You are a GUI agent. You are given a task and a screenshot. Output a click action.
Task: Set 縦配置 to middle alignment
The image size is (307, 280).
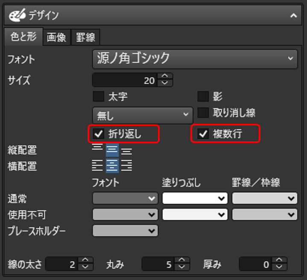112,150
